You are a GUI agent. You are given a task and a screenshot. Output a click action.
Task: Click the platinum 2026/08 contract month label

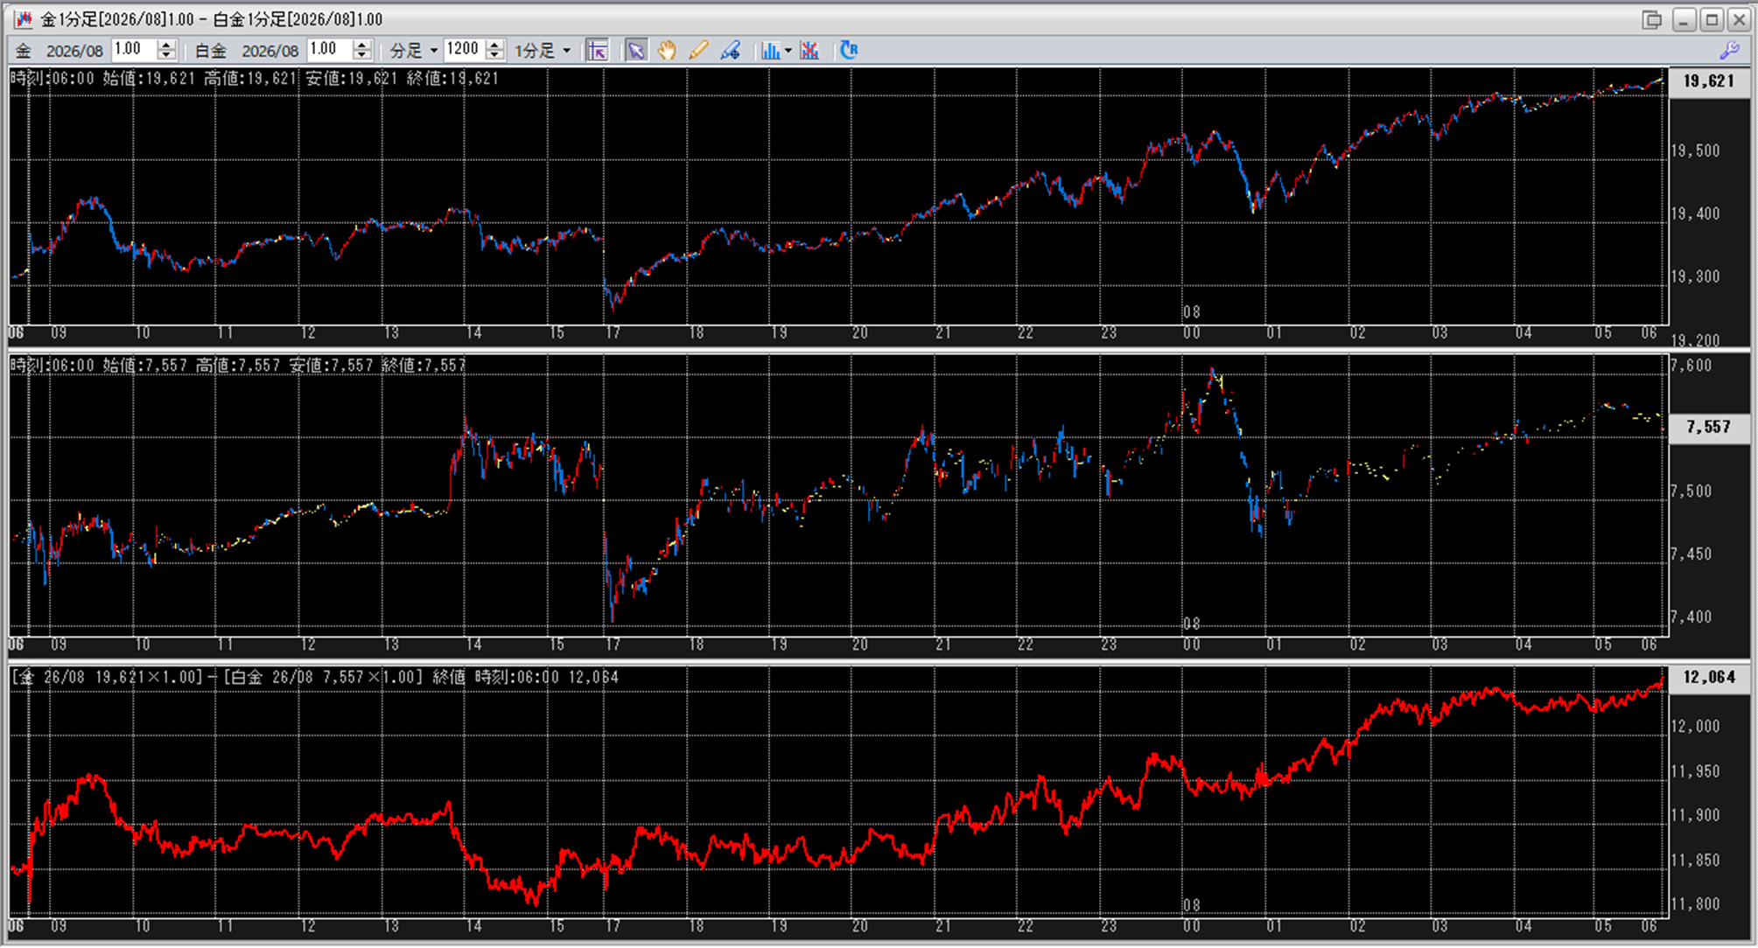click(270, 51)
